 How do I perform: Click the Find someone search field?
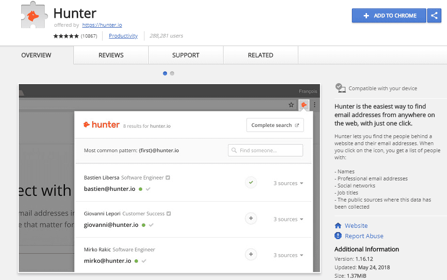(x=265, y=150)
